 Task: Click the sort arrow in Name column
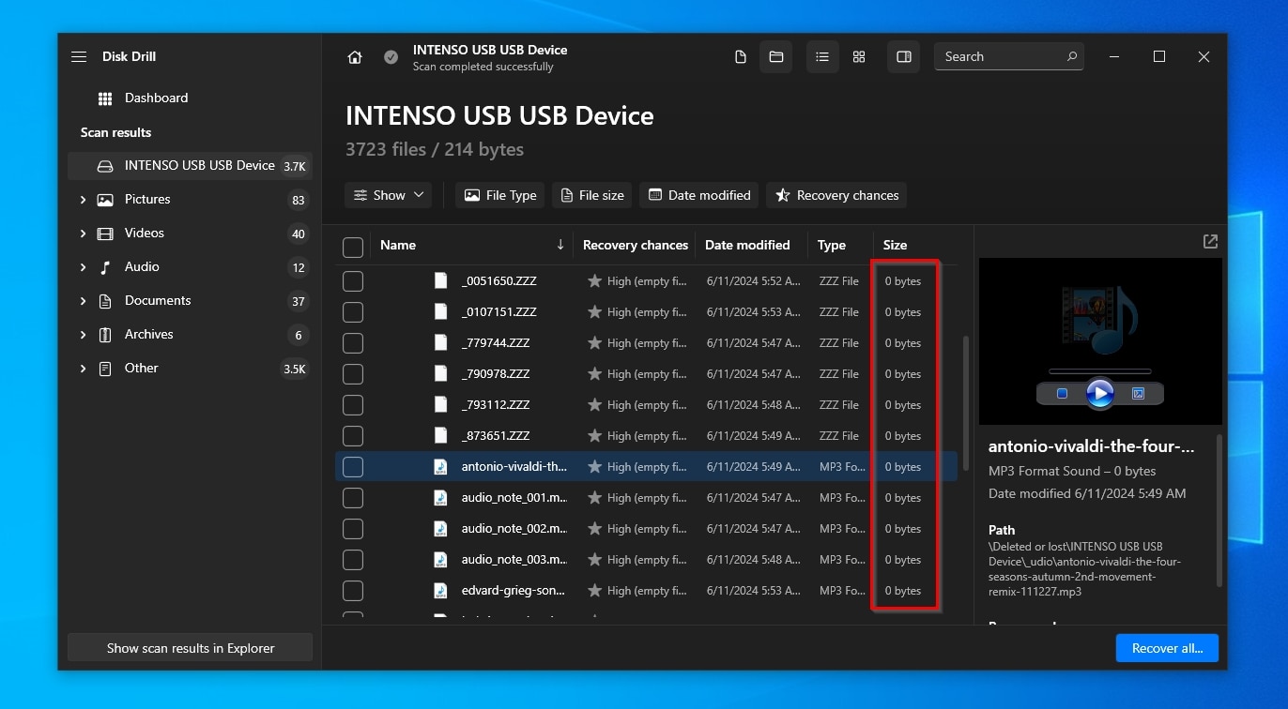(560, 245)
